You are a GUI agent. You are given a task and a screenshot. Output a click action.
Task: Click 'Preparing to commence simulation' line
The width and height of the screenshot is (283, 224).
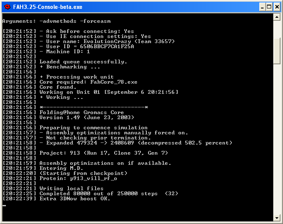click(x=75, y=128)
